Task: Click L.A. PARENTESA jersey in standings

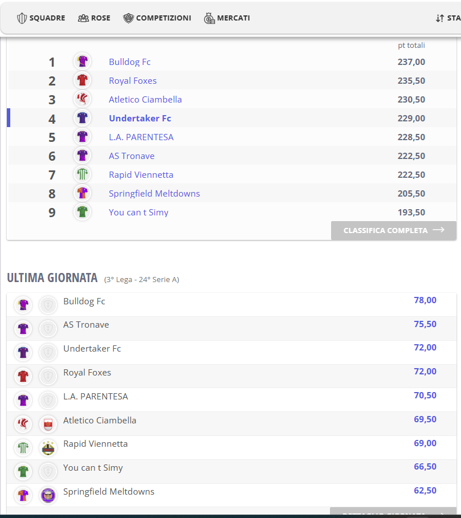Action: (x=82, y=137)
